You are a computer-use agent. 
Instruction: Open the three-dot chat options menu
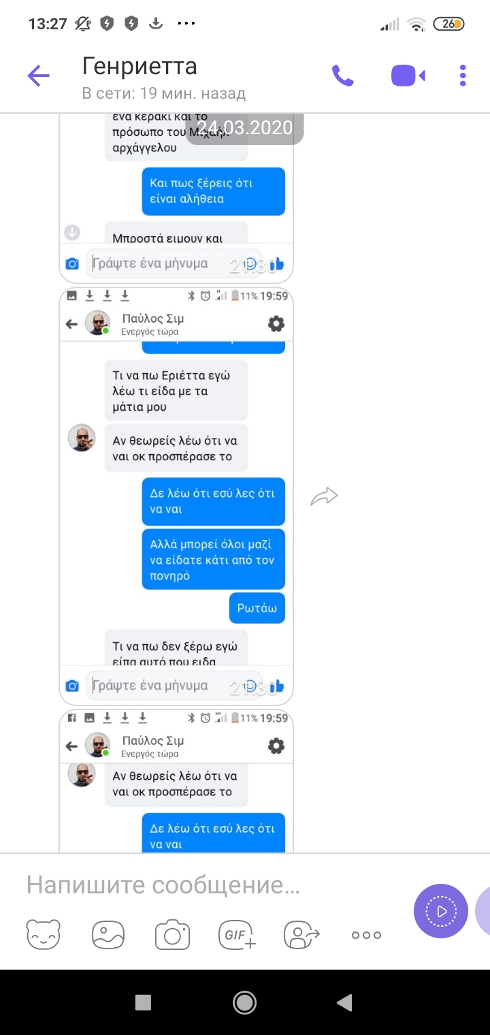coord(463,76)
